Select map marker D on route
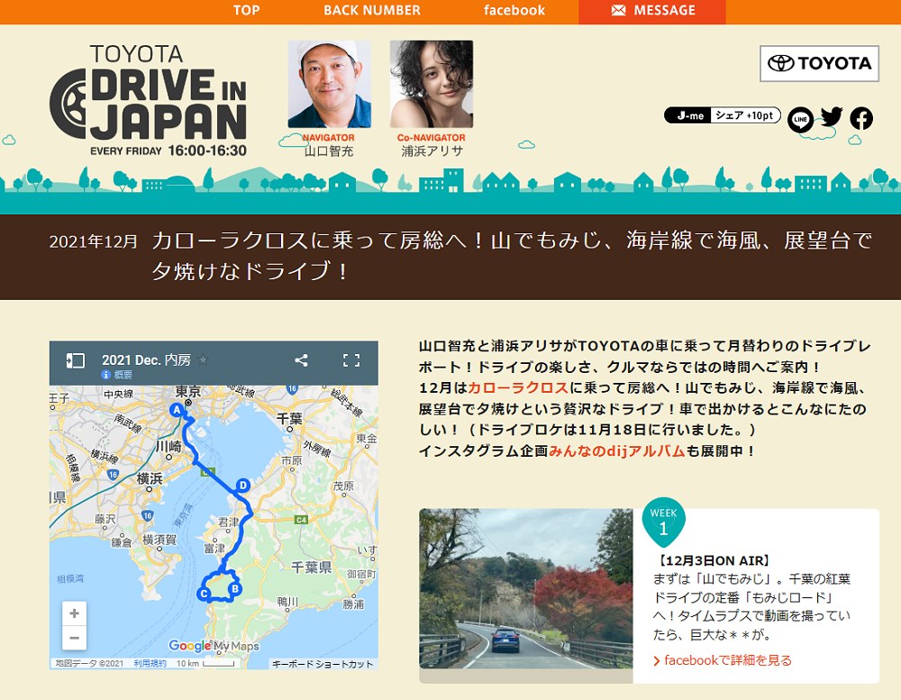 pyautogui.click(x=242, y=485)
